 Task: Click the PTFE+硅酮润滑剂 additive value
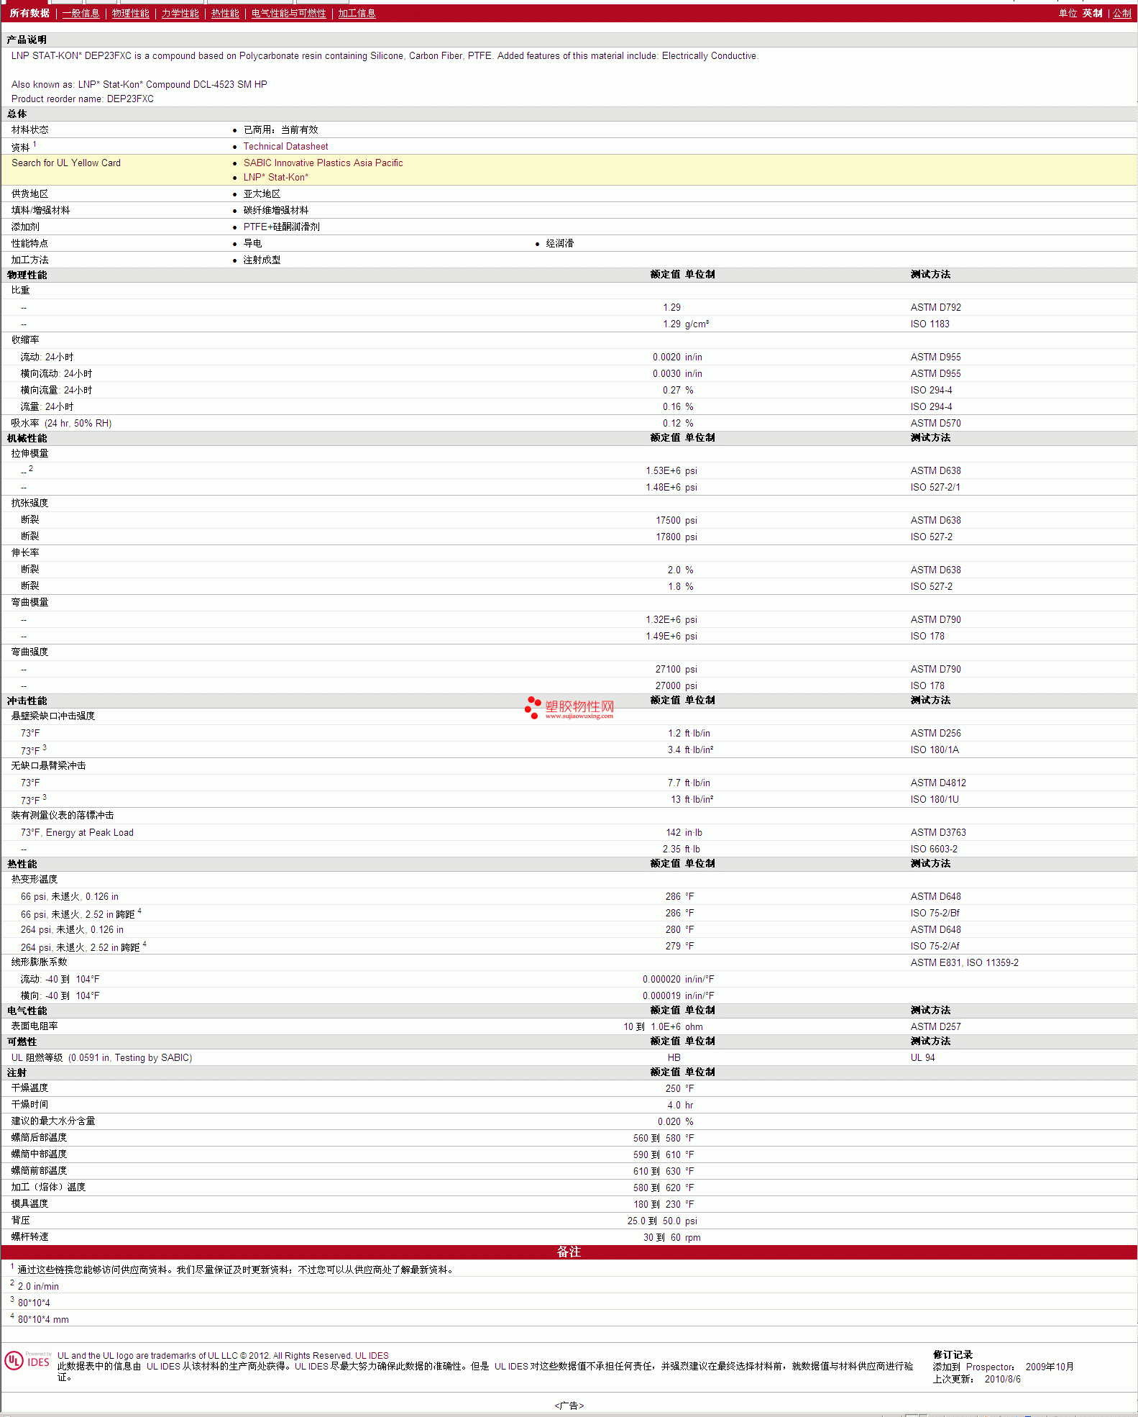pos(281,227)
